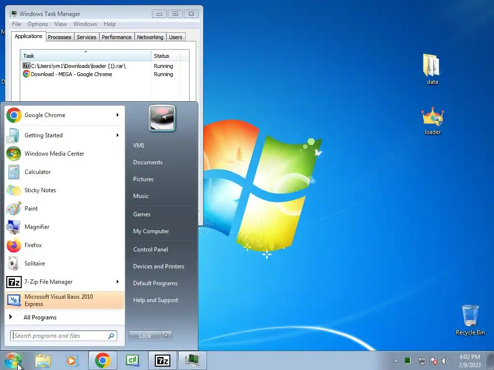Image resolution: width=494 pixels, height=370 pixels.
Task: Open Task Manager Options menu
Action: click(x=38, y=24)
